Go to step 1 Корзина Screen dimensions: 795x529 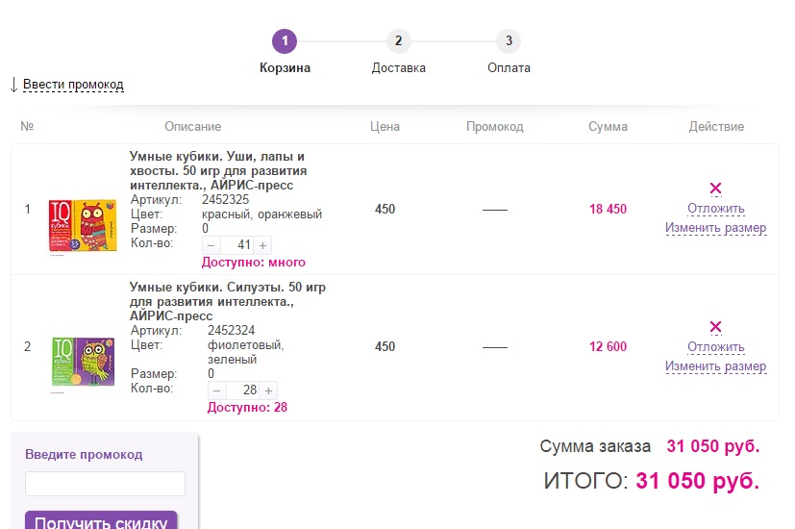[285, 41]
